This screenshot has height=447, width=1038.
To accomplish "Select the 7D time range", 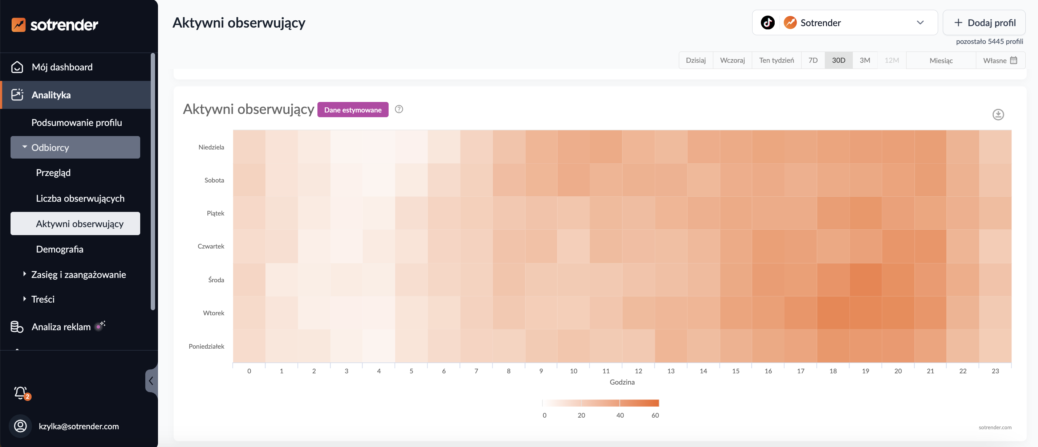I will coord(813,60).
